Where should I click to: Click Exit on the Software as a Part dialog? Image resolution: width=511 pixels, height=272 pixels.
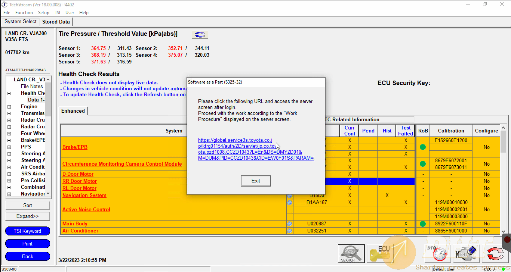coord(256,181)
